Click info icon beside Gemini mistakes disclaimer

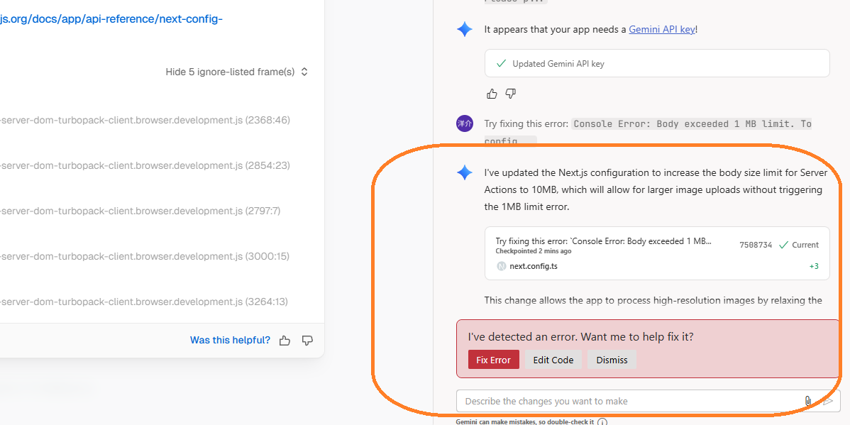[602, 422]
